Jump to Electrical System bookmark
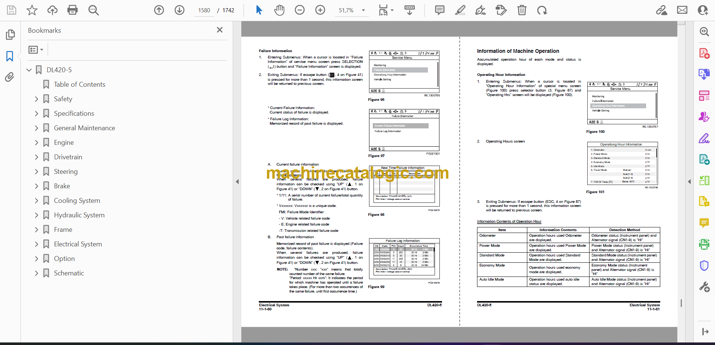 78,244
